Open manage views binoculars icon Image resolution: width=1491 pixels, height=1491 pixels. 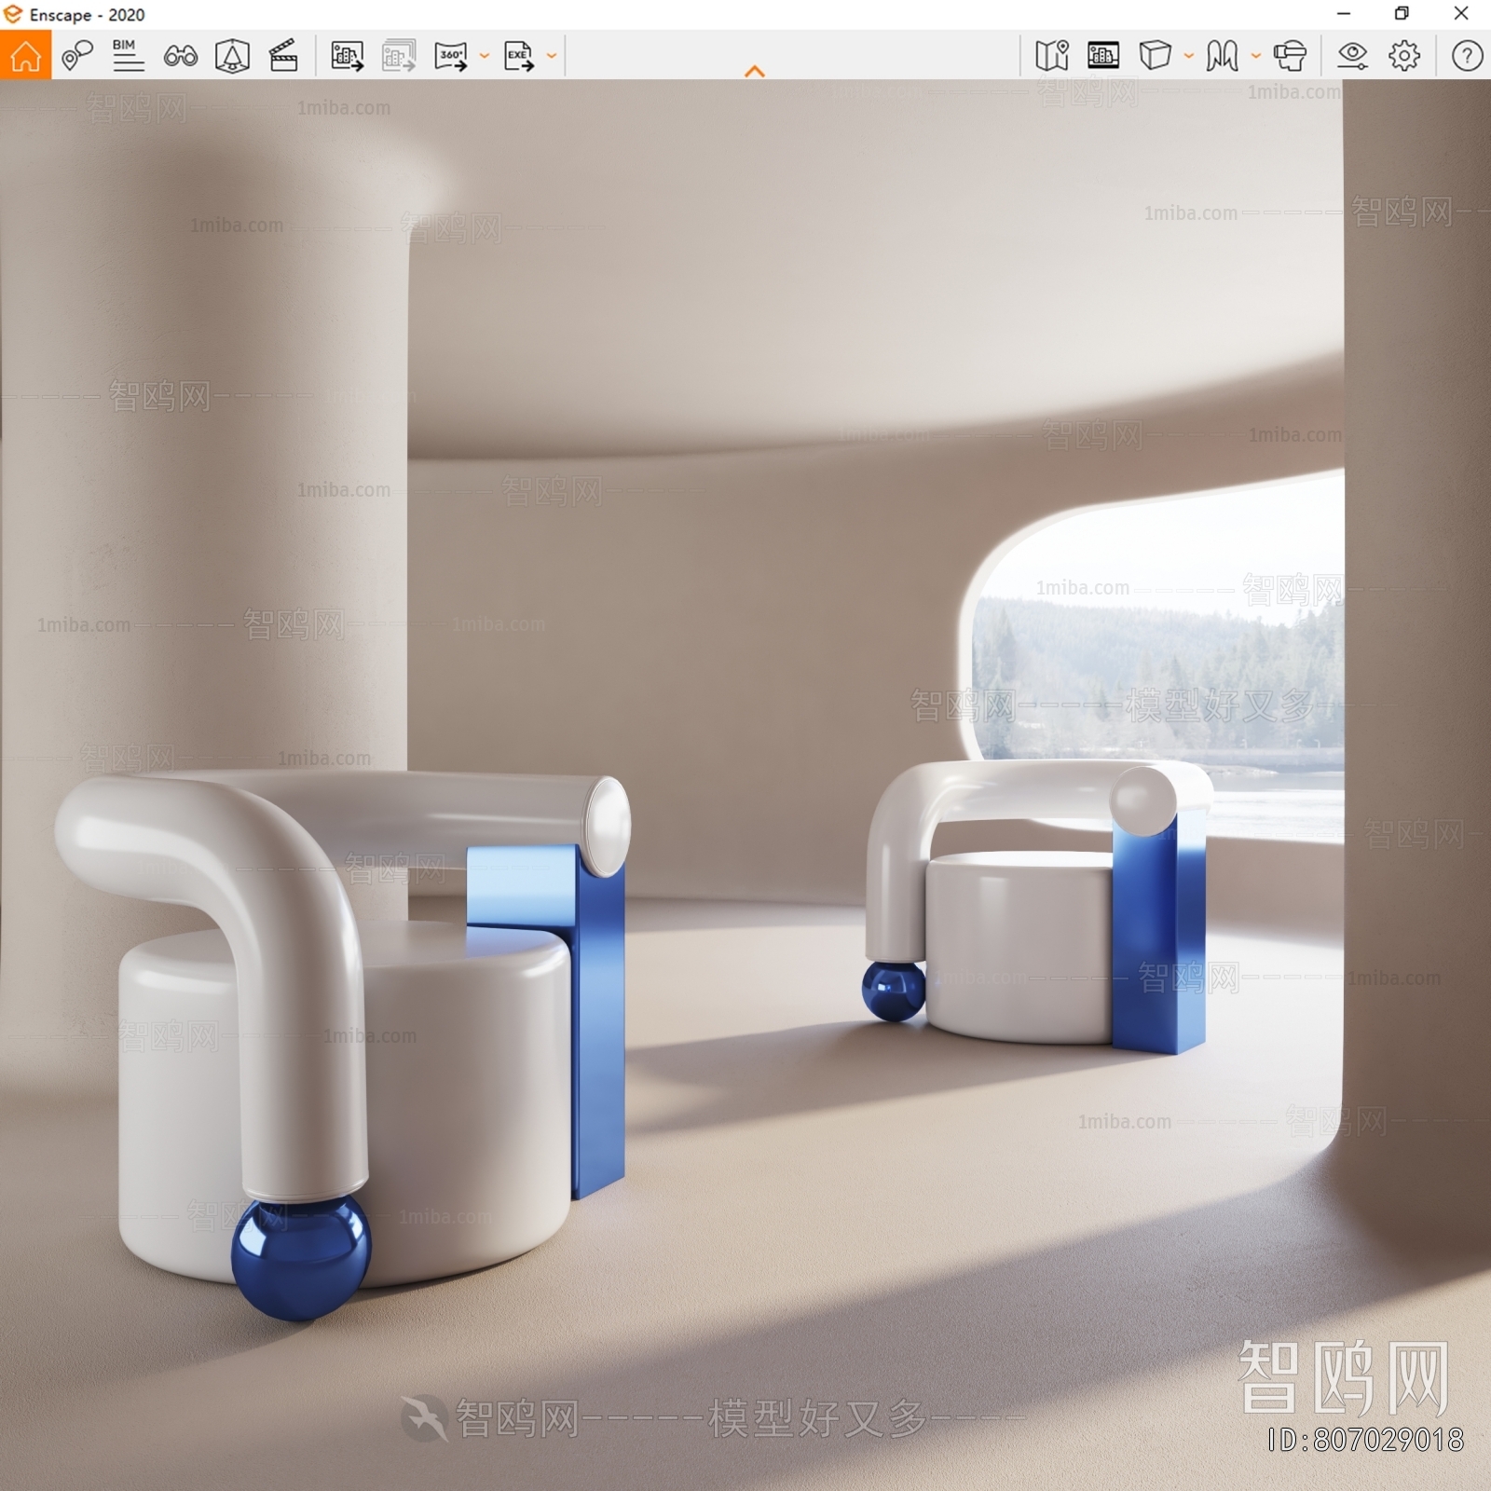pyautogui.click(x=180, y=57)
